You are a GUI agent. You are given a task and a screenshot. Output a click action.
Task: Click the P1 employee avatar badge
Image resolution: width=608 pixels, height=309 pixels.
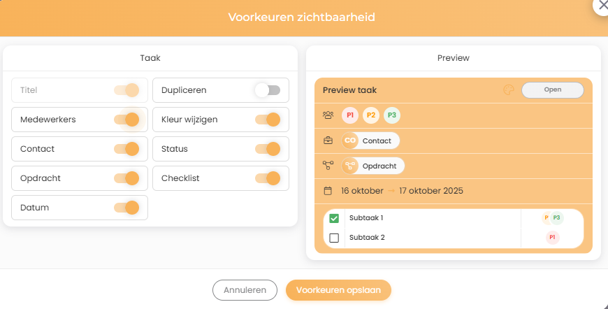tap(350, 115)
